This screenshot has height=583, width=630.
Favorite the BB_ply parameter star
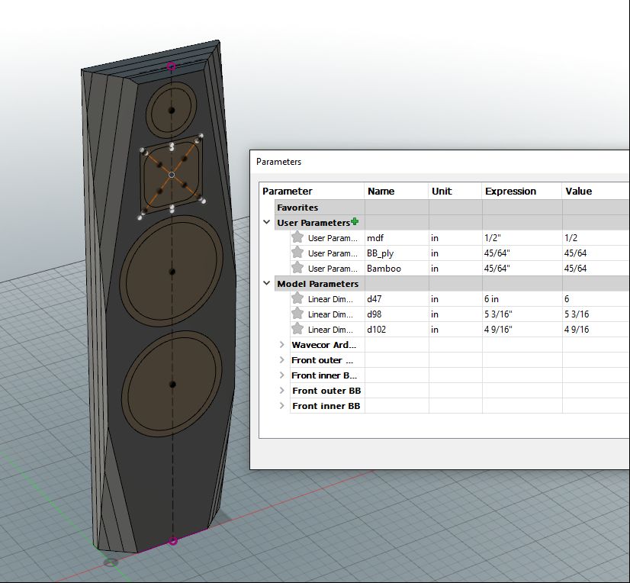tap(297, 253)
